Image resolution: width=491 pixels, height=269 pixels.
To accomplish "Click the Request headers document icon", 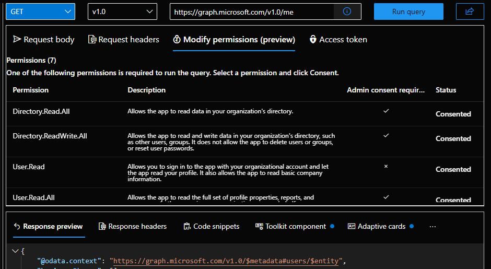I will tap(92, 40).
